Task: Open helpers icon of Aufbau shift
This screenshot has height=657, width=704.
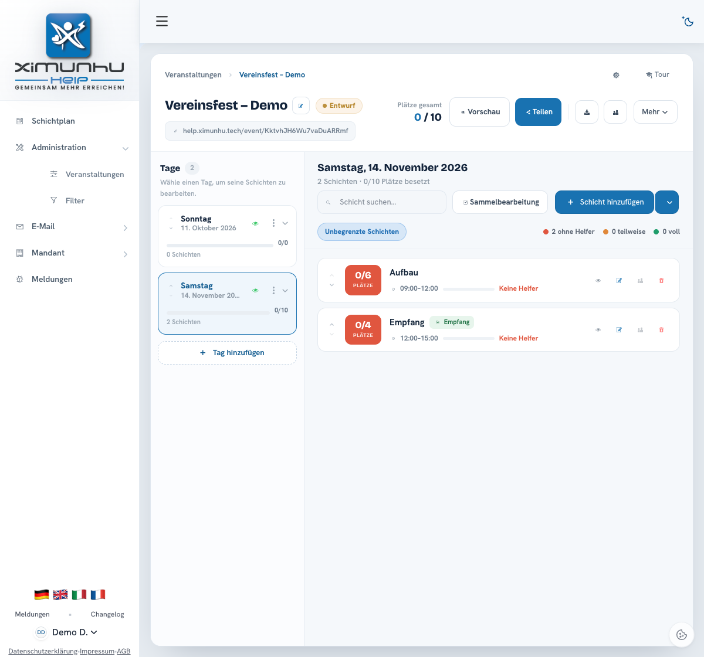Action: point(640,281)
